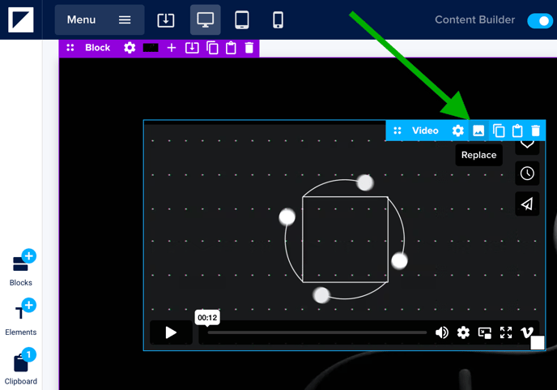This screenshot has height=390, width=557.
Task: Toggle the Content Builder switch
Action: 539,20
